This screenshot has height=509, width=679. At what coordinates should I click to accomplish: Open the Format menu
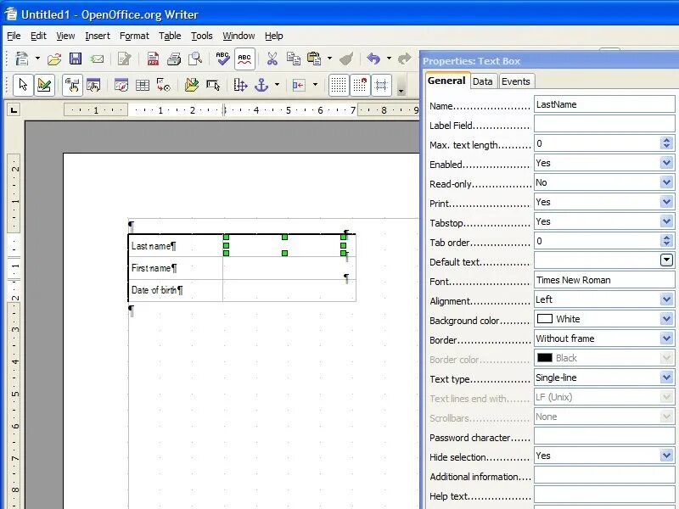pyautogui.click(x=134, y=36)
